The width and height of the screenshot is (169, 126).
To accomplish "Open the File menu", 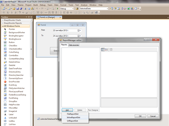I will (x=2, y=5).
